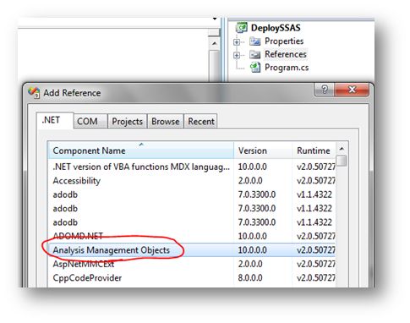The image size is (410, 323).
Task: Click the DeploySSAS C# project icon
Action: click(242, 28)
